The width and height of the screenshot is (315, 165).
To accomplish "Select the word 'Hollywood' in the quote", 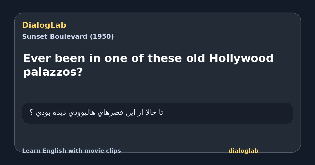I will pyautogui.click(x=241, y=58).
